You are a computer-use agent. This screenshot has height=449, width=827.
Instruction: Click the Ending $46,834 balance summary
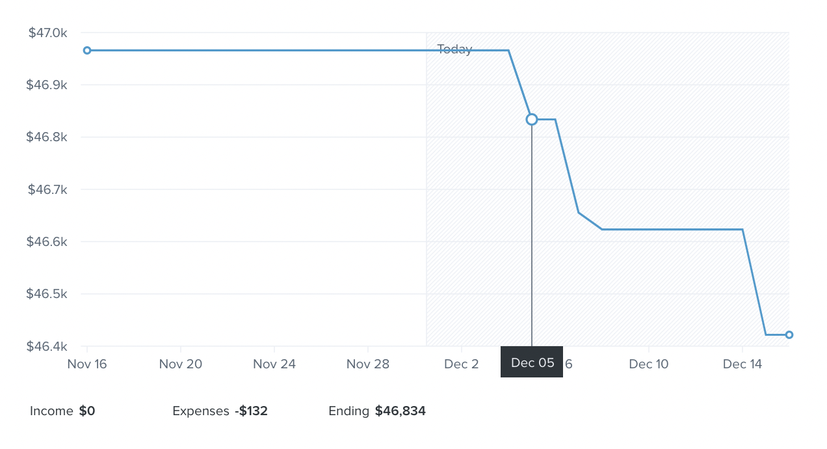point(377,411)
